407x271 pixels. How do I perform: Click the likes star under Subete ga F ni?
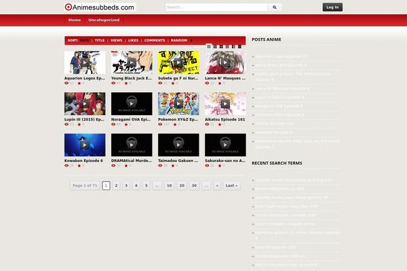[173, 83]
